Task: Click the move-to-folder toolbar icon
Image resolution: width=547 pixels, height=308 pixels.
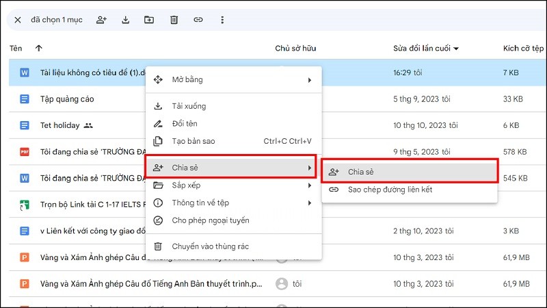Action: 149,20
